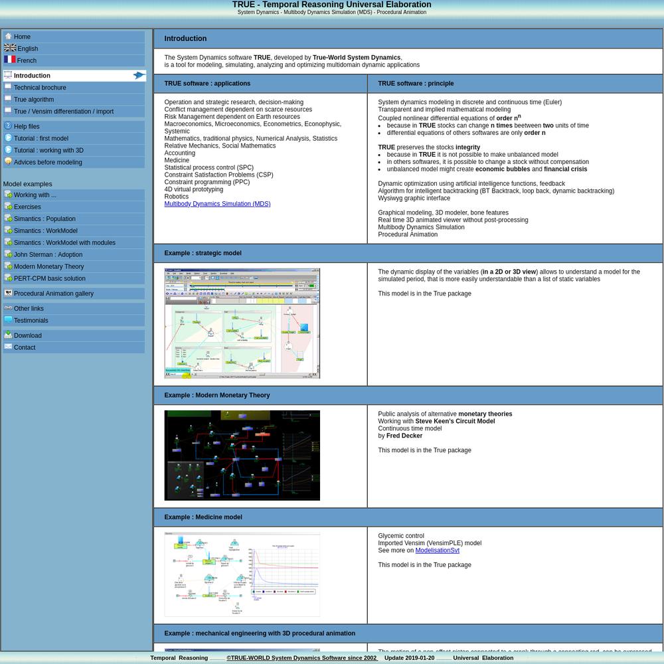The image size is (664, 664).
Task: Click the 'Statistical process control (SPC)' line
Action: tap(208, 167)
